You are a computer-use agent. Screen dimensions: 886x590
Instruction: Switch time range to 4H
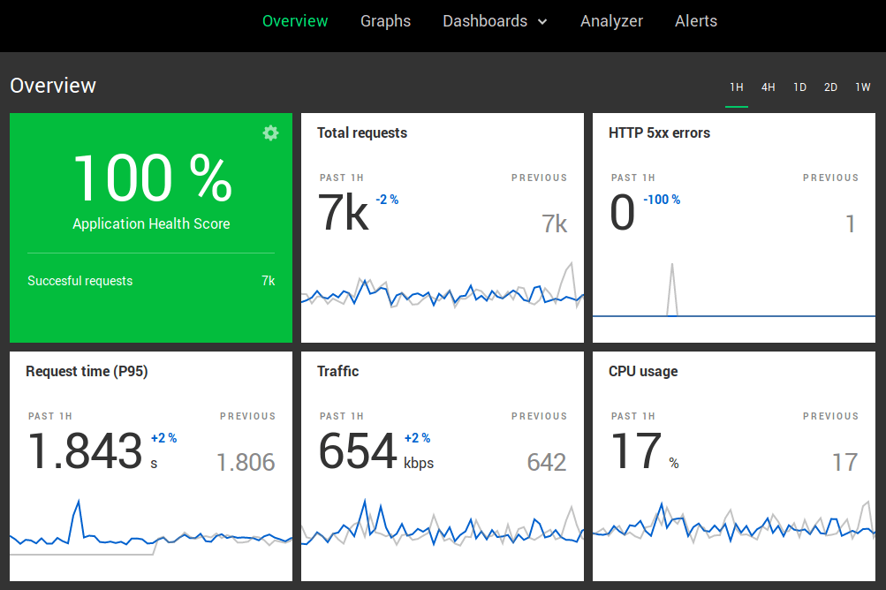point(769,87)
